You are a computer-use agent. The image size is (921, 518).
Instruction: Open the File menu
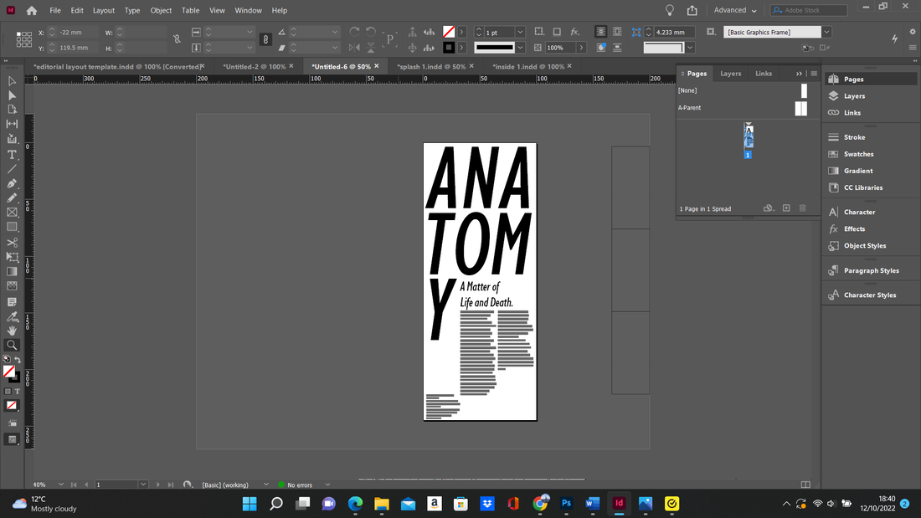[55, 11]
